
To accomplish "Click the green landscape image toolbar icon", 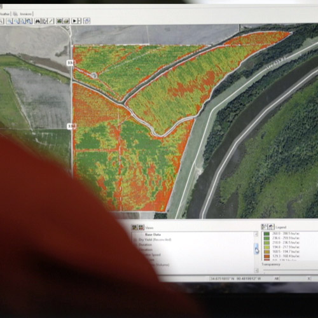I will pyautogui.click(x=59, y=21).
